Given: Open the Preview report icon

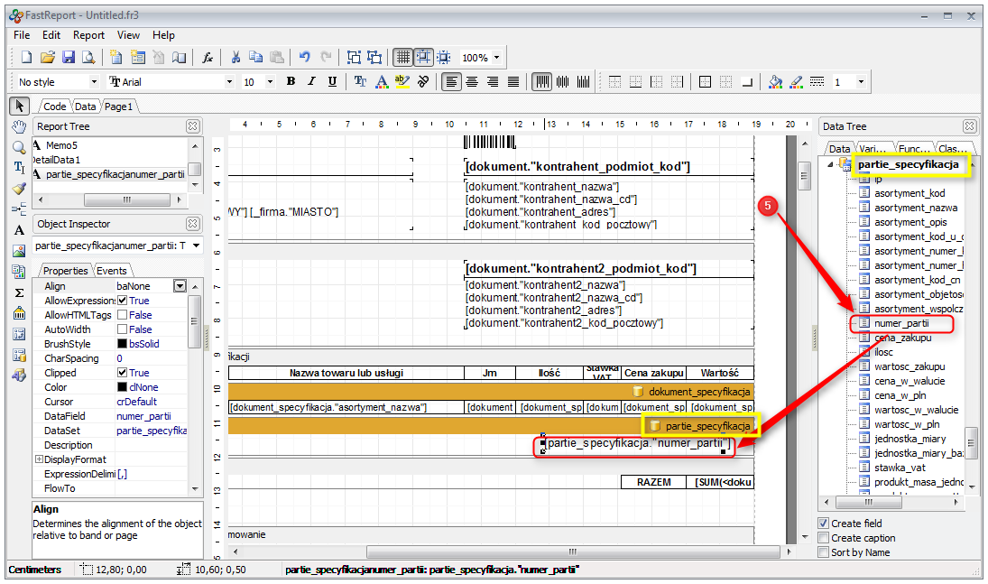Looking at the screenshot, I should (x=88, y=57).
